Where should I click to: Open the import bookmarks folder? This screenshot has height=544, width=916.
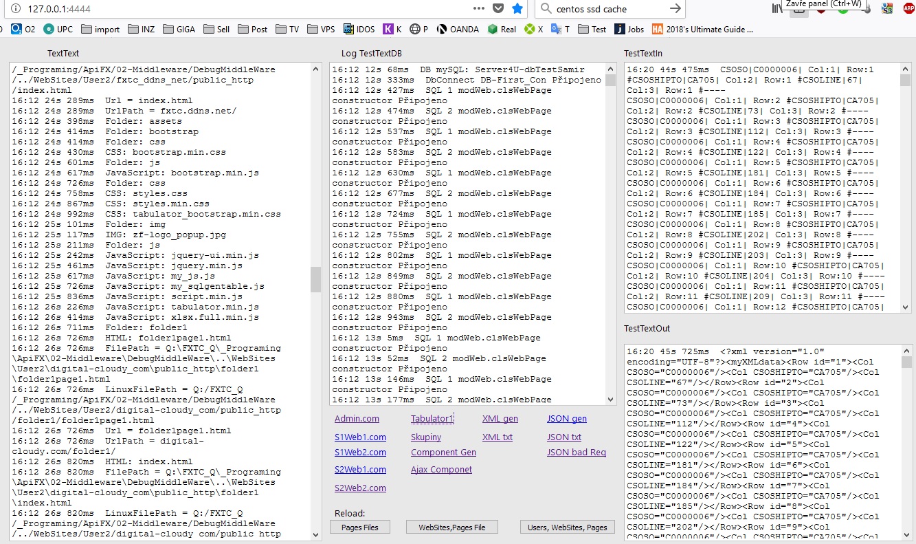100,30
